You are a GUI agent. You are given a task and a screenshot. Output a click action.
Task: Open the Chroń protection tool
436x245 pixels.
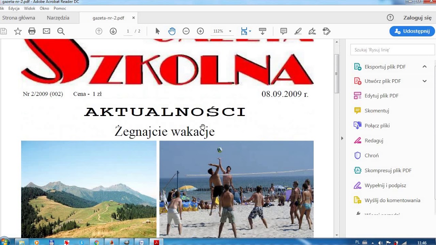[372, 156]
